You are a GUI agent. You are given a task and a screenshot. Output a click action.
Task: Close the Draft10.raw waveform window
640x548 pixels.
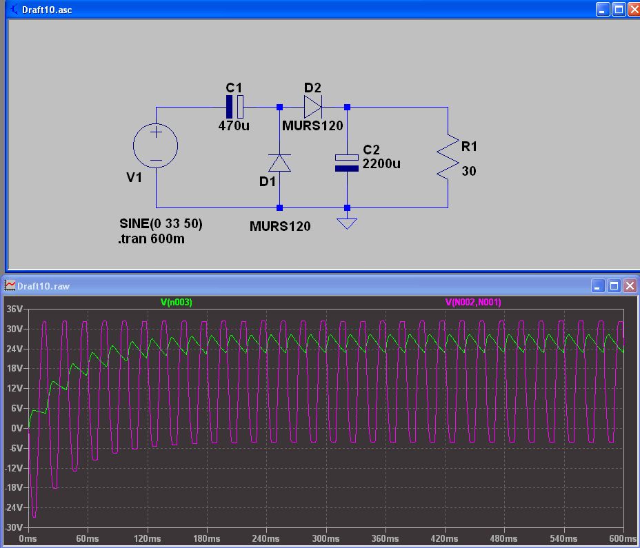630,285
